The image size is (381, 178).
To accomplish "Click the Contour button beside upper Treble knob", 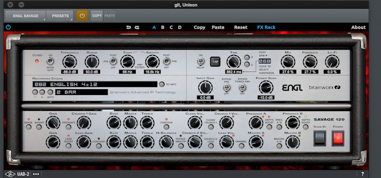I will [x=166, y=127].
